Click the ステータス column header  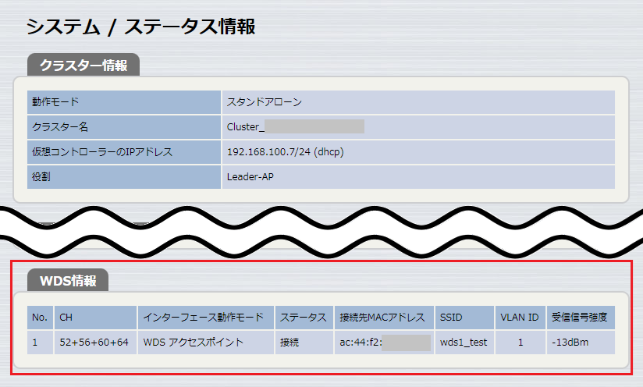pyautogui.click(x=304, y=318)
